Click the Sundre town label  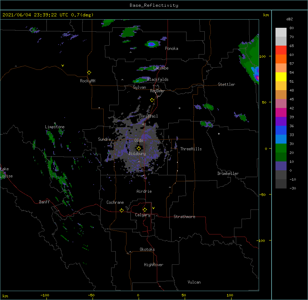(104, 139)
